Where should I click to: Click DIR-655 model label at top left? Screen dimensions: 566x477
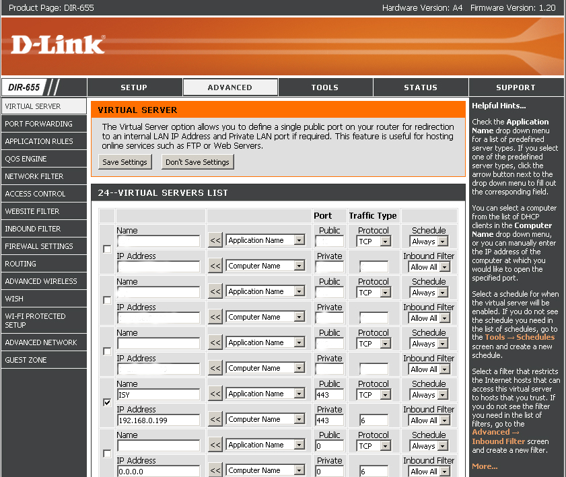pos(24,87)
